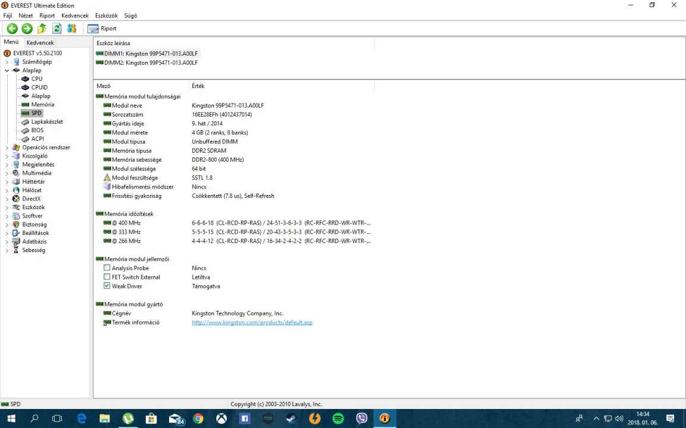
Task: Open the ACPI tree entry
Action: click(37, 139)
